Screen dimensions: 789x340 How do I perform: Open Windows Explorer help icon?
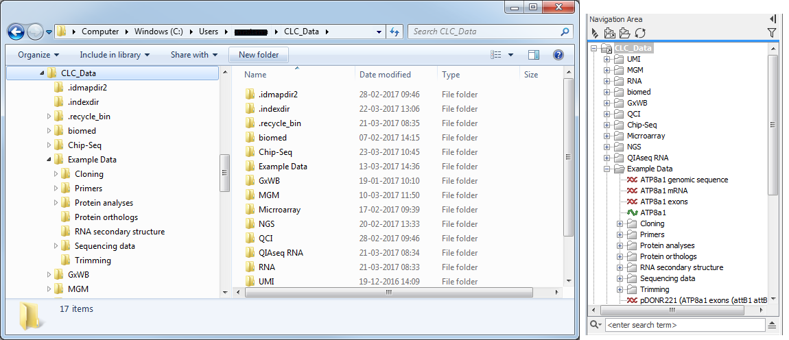pos(558,55)
